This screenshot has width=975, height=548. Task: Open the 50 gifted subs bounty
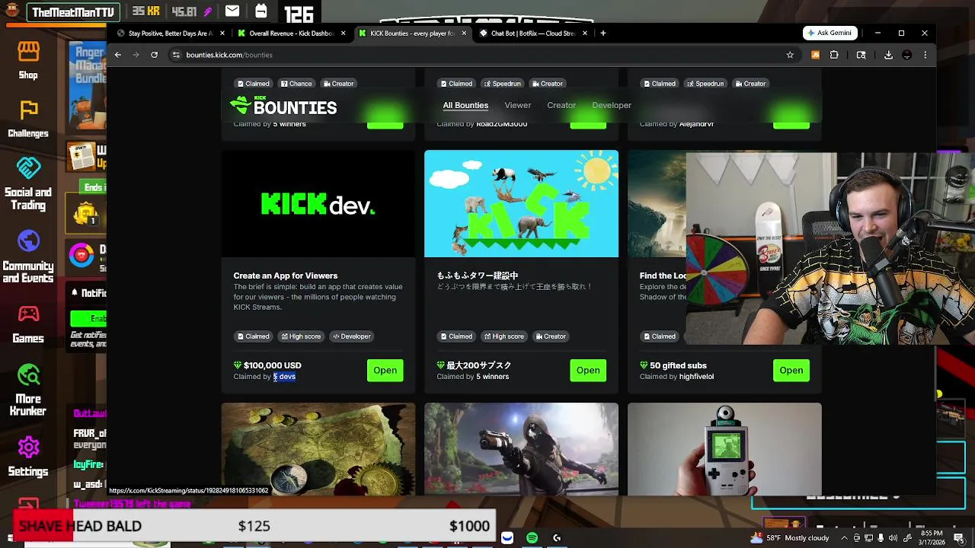point(791,371)
